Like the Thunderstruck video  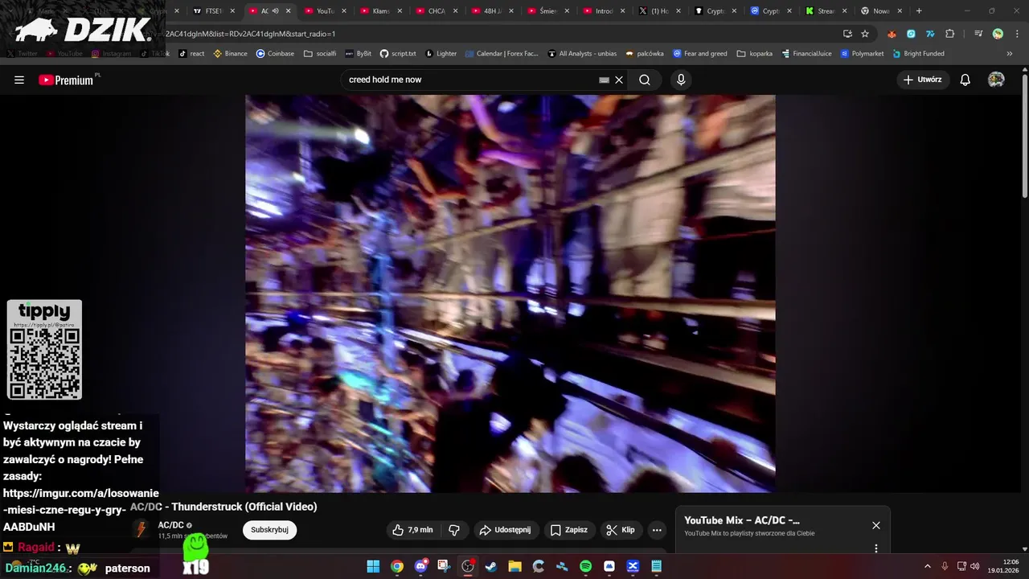click(412, 530)
